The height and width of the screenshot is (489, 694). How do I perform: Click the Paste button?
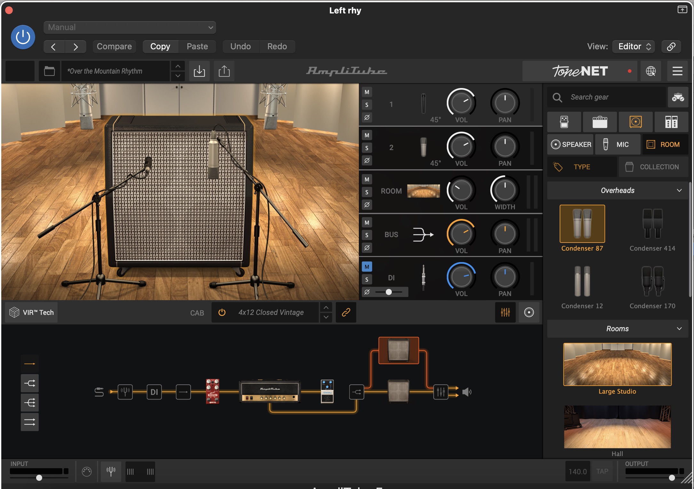click(x=197, y=47)
